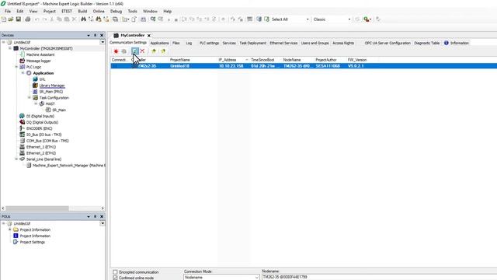
Task: Open the Classic style dropdown
Action: pos(349,19)
